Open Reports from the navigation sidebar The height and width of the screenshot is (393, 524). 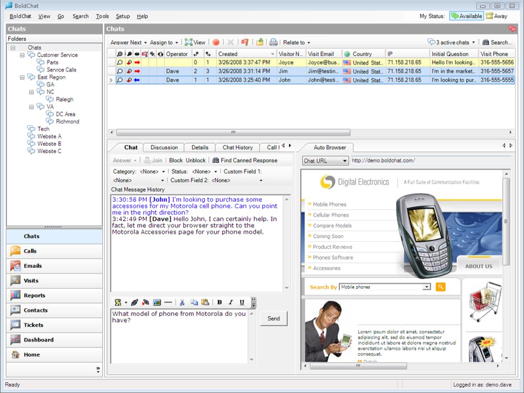[34, 295]
